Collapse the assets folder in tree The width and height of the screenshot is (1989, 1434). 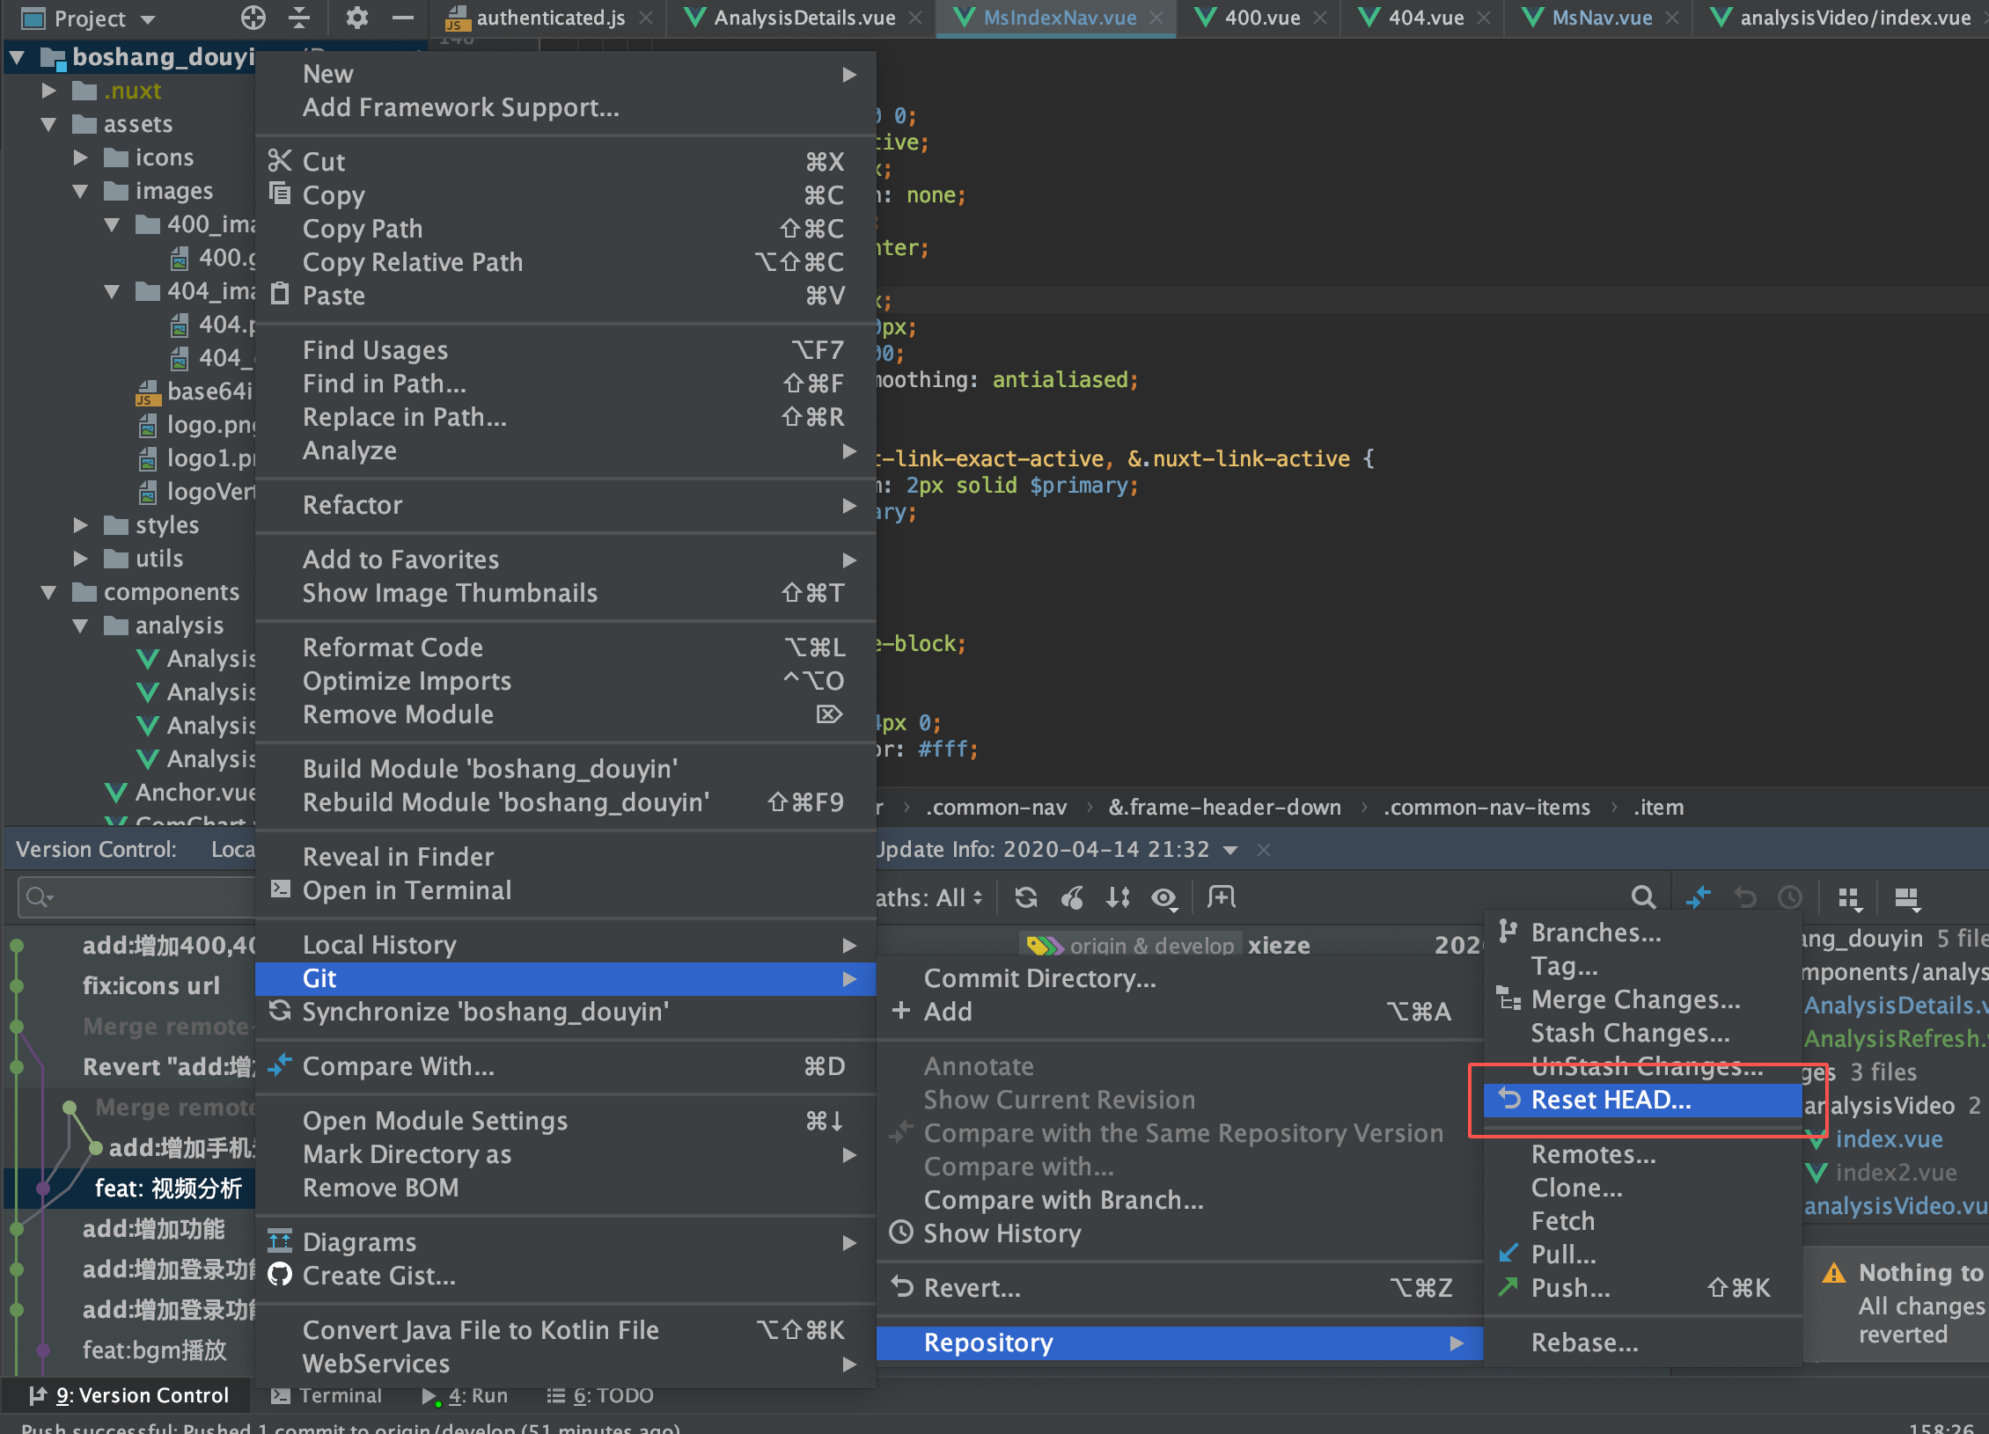coord(49,124)
